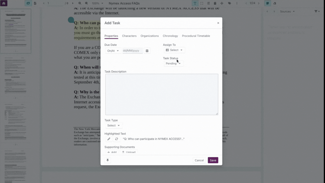This screenshot has width=325, height=183.
Task: Go to previous result of 1/24
Action: click(246, 3)
